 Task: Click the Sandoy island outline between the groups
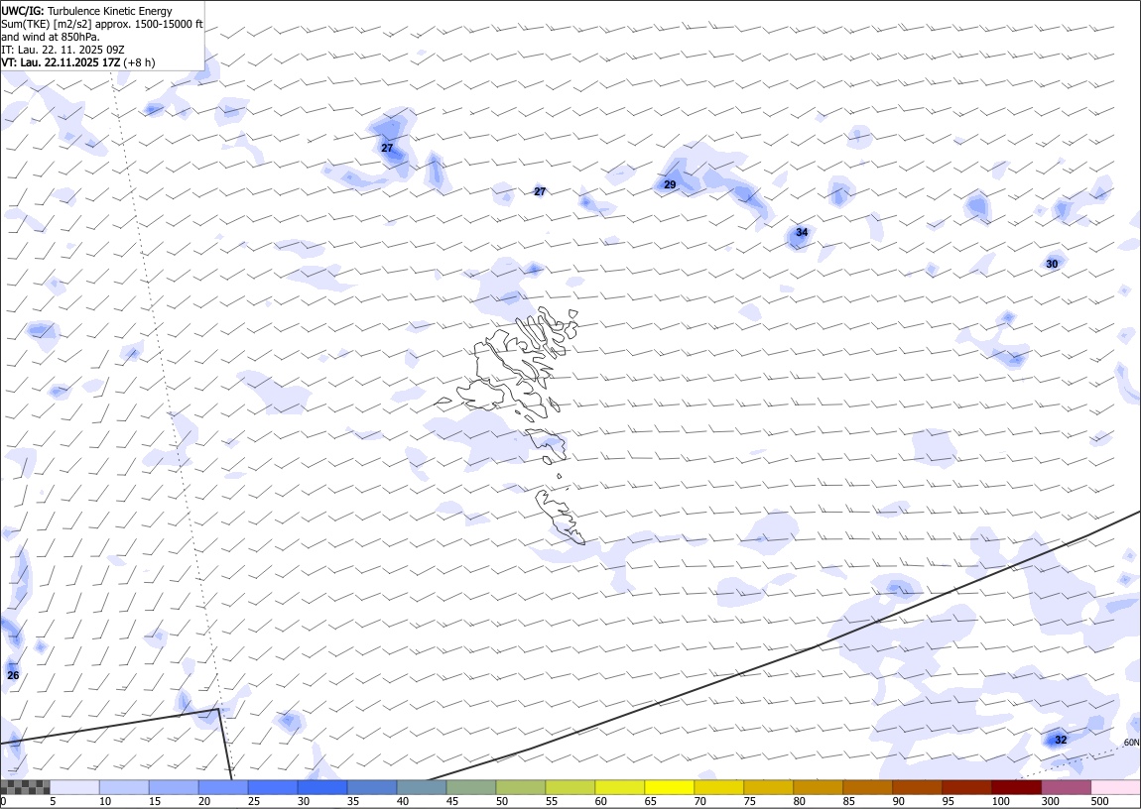tap(546, 445)
